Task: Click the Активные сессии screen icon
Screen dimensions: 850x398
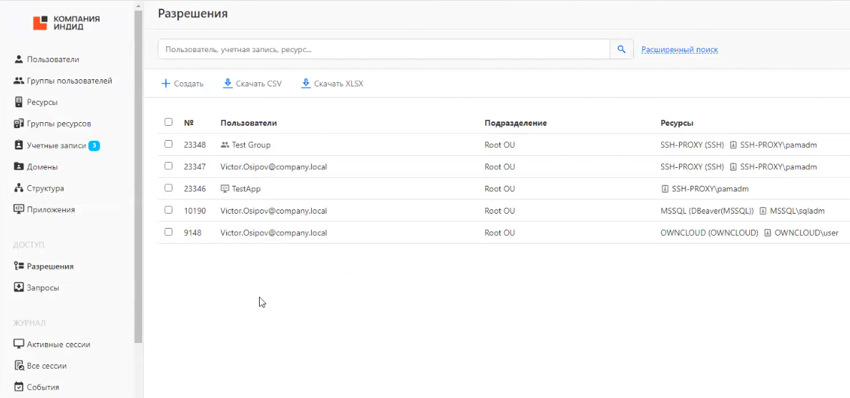Action: (x=19, y=344)
